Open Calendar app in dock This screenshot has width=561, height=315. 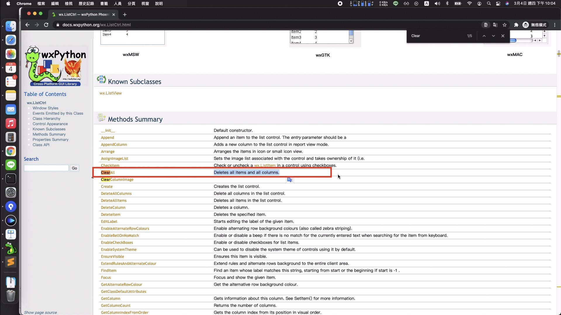pyautogui.click(x=11, y=68)
